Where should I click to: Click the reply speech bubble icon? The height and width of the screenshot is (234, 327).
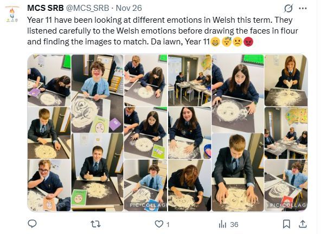point(32,224)
